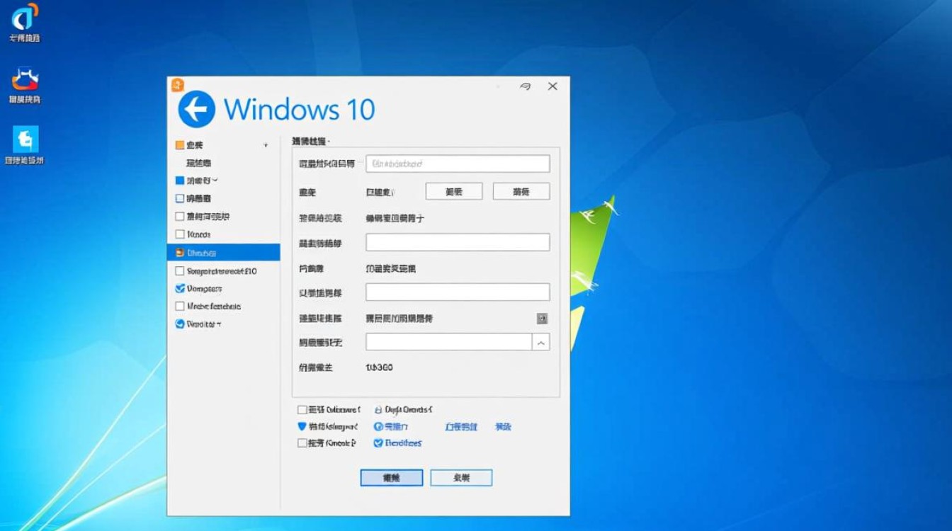Click the blue checkmark badge icon next to bottom link
Screen dimensions: 952x531
pos(378,442)
